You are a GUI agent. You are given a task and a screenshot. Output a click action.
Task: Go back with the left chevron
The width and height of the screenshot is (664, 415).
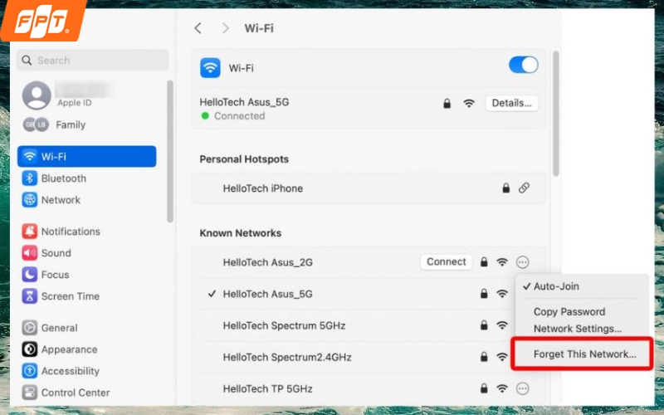click(x=198, y=28)
